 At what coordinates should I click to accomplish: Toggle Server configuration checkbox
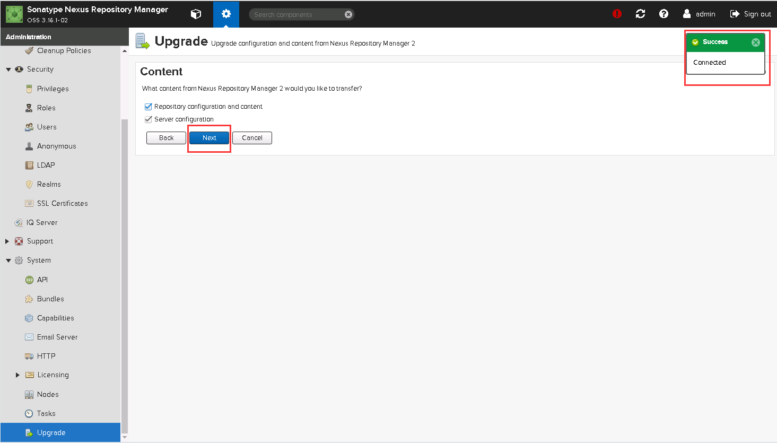[x=149, y=119]
